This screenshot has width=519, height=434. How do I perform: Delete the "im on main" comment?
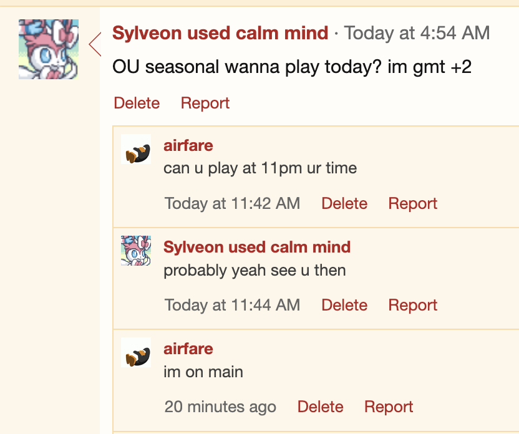(x=321, y=407)
